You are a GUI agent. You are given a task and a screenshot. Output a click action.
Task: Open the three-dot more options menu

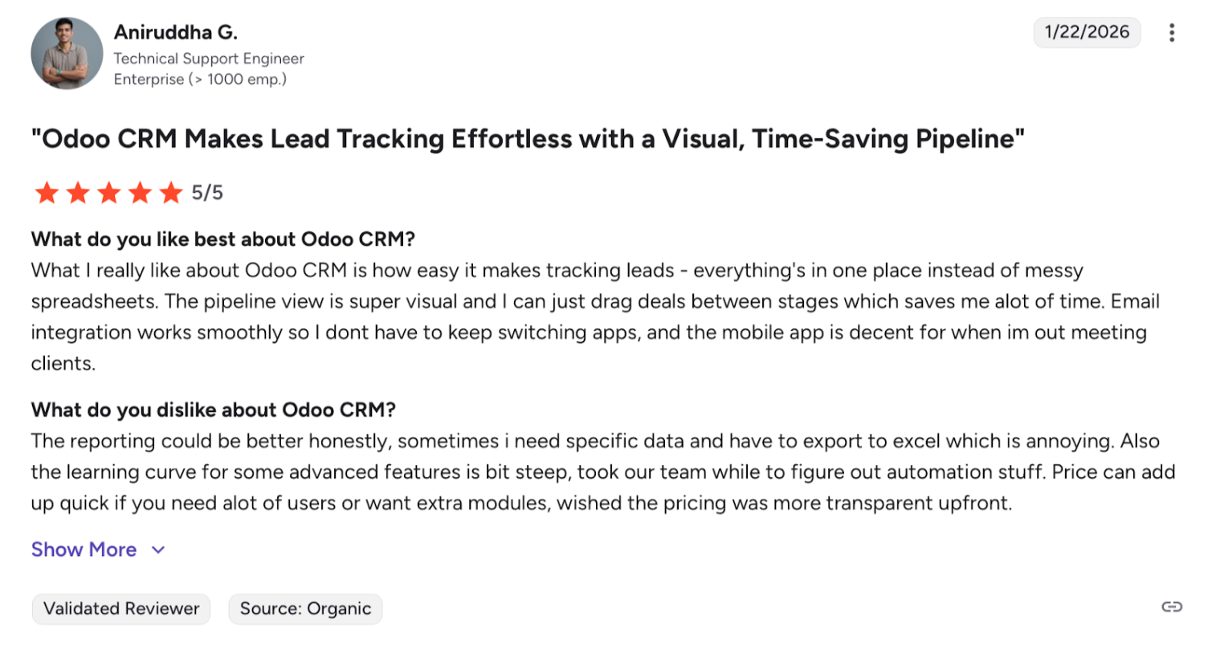[1172, 32]
